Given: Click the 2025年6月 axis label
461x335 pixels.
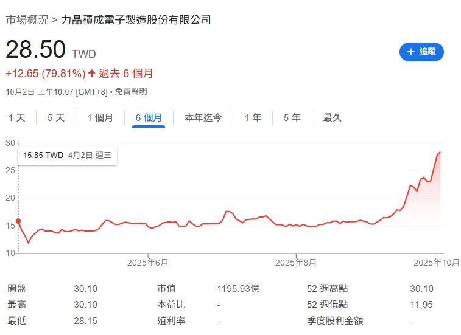Looking at the screenshot, I should coord(147,263).
